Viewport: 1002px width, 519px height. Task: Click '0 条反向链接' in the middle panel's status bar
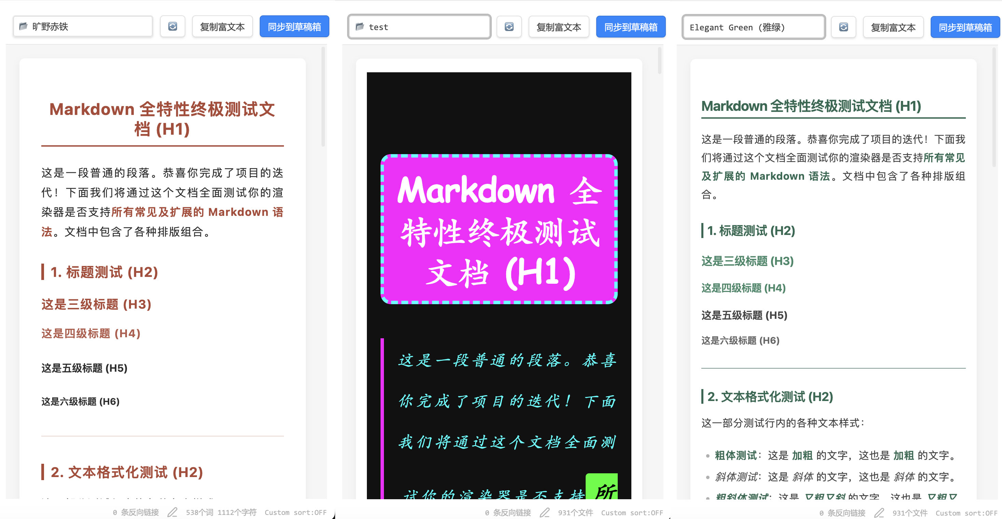[x=508, y=513]
